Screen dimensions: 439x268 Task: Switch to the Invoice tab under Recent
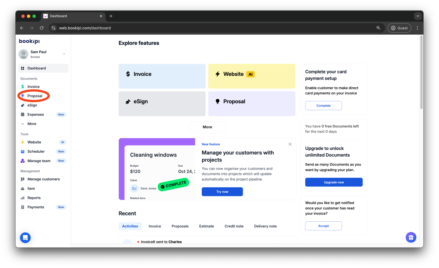coord(155,226)
